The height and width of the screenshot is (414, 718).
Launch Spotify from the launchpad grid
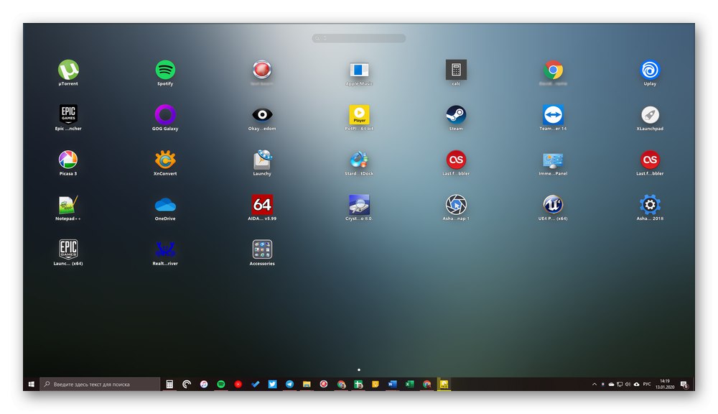(165, 70)
